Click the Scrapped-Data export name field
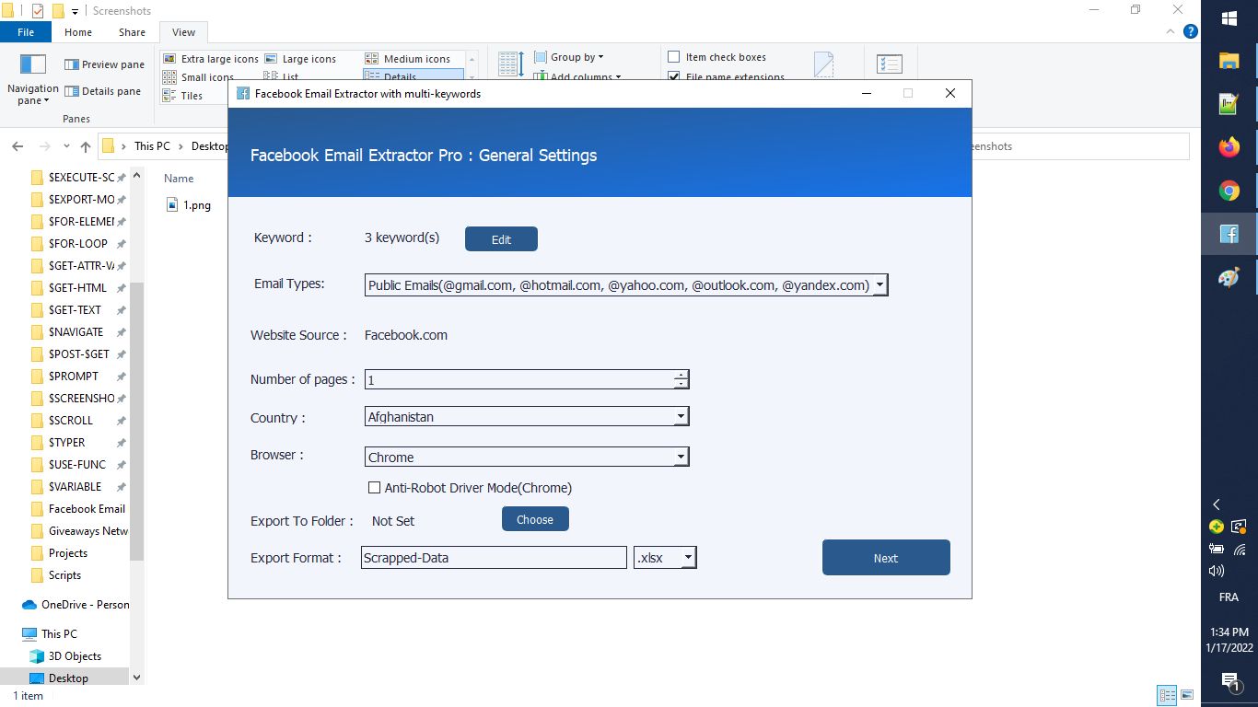Image resolution: width=1258 pixels, height=707 pixels. pos(494,558)
